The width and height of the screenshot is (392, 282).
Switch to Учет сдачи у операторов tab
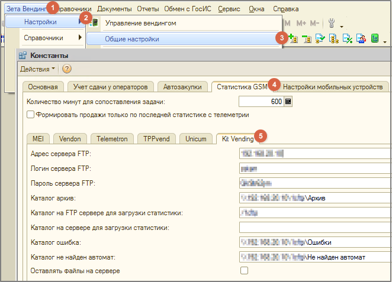pos(111,87)
